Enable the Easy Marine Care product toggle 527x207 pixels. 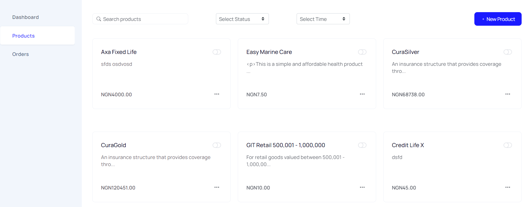click(x=362, y=52)
